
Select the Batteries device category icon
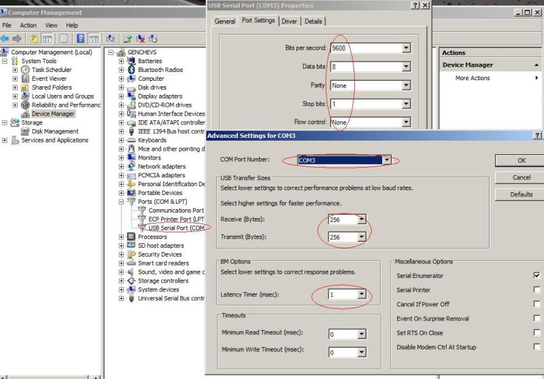(x=131, y=61)
